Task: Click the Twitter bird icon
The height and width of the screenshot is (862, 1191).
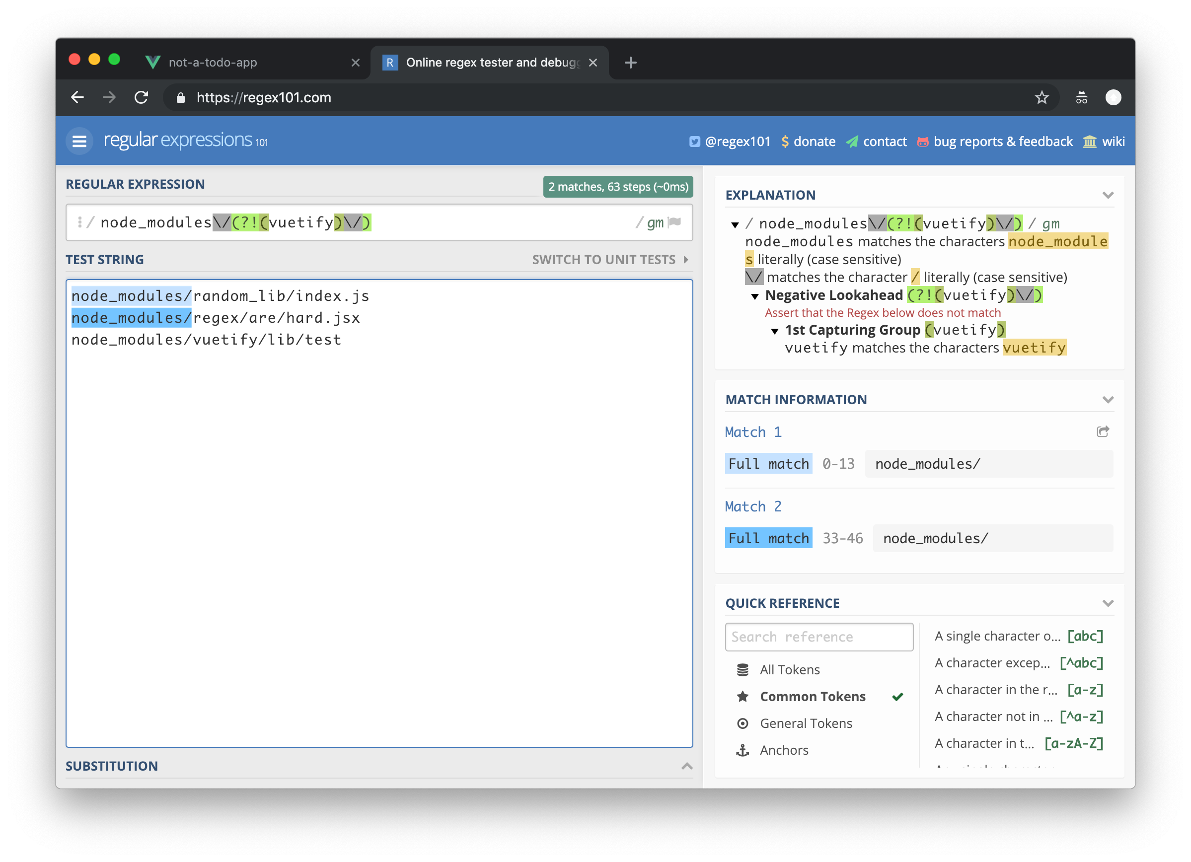Action: [x=694, y=142]
